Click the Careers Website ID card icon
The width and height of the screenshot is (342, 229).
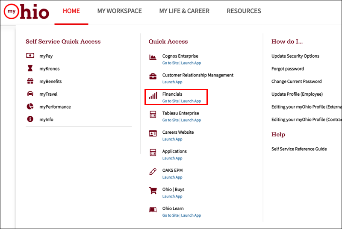point(153,133)
